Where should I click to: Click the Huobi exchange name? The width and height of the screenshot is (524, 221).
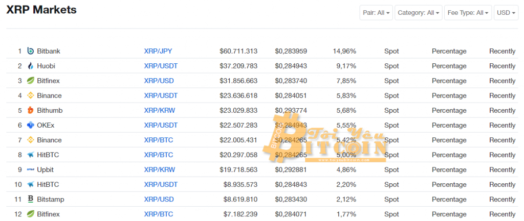(x=46, y=66)
